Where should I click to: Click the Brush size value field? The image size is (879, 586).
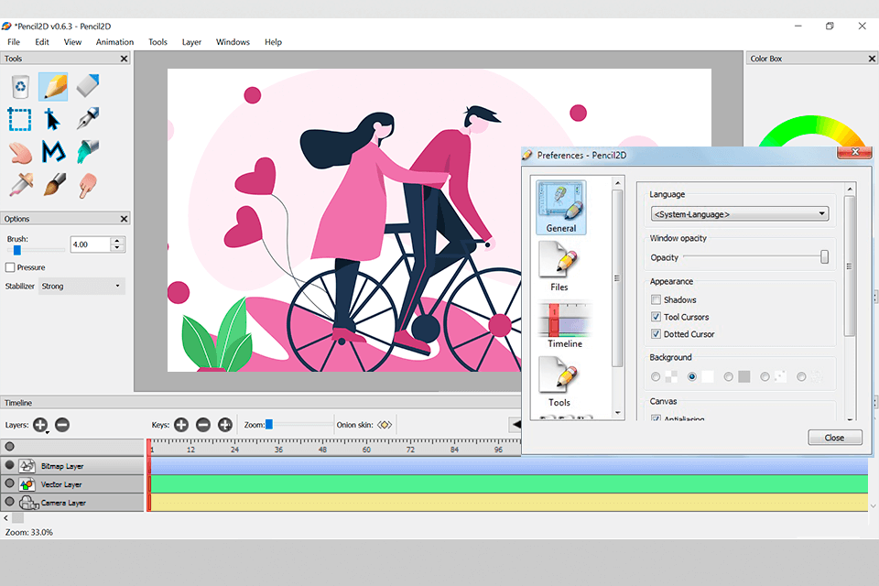91,244
